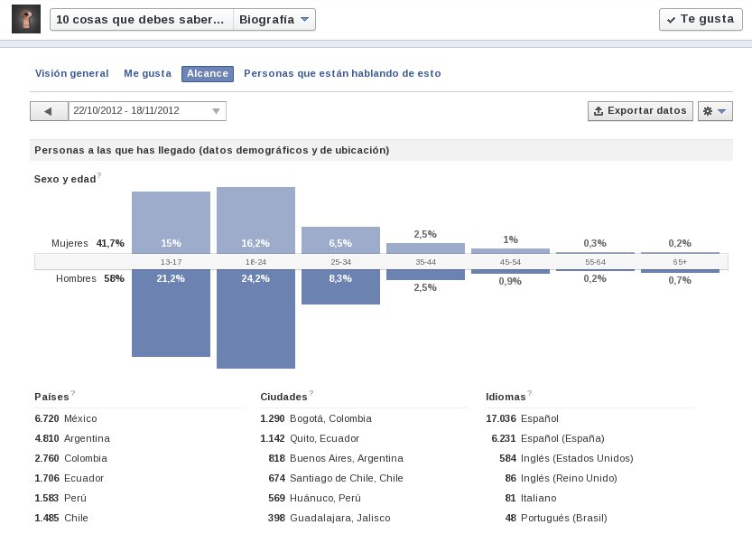Click the page profile picture thumbnail
752x534 pixels.
pos(26,19)
